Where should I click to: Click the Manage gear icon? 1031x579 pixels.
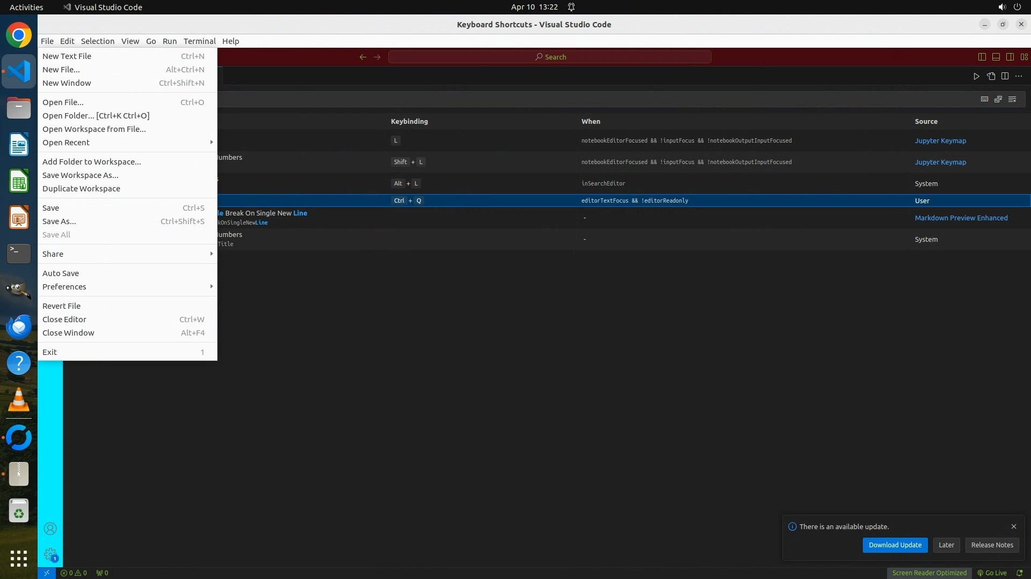pos(50,554)
